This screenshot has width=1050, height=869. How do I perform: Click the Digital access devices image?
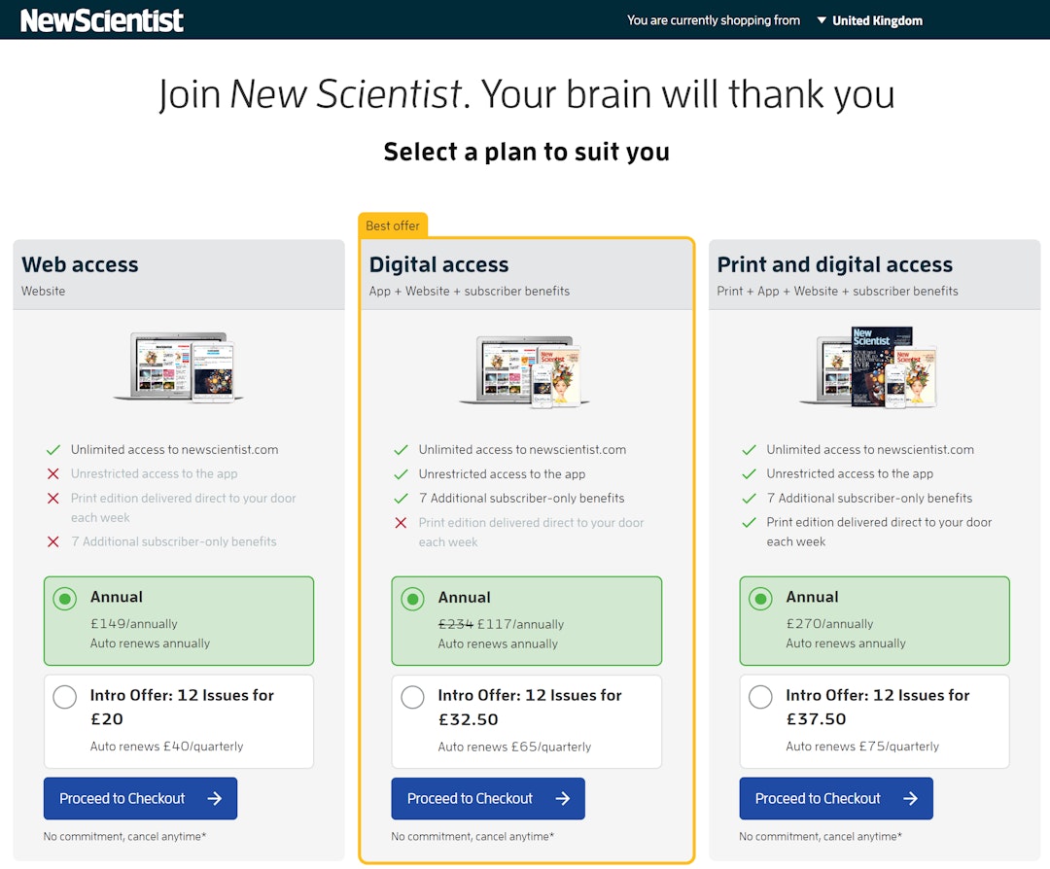[527, 369]
